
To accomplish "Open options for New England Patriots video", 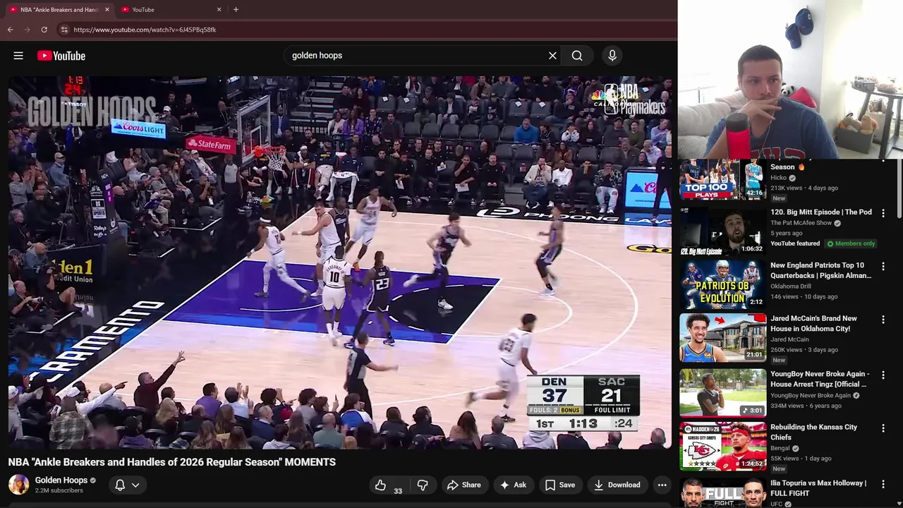I will coord(883,267).
